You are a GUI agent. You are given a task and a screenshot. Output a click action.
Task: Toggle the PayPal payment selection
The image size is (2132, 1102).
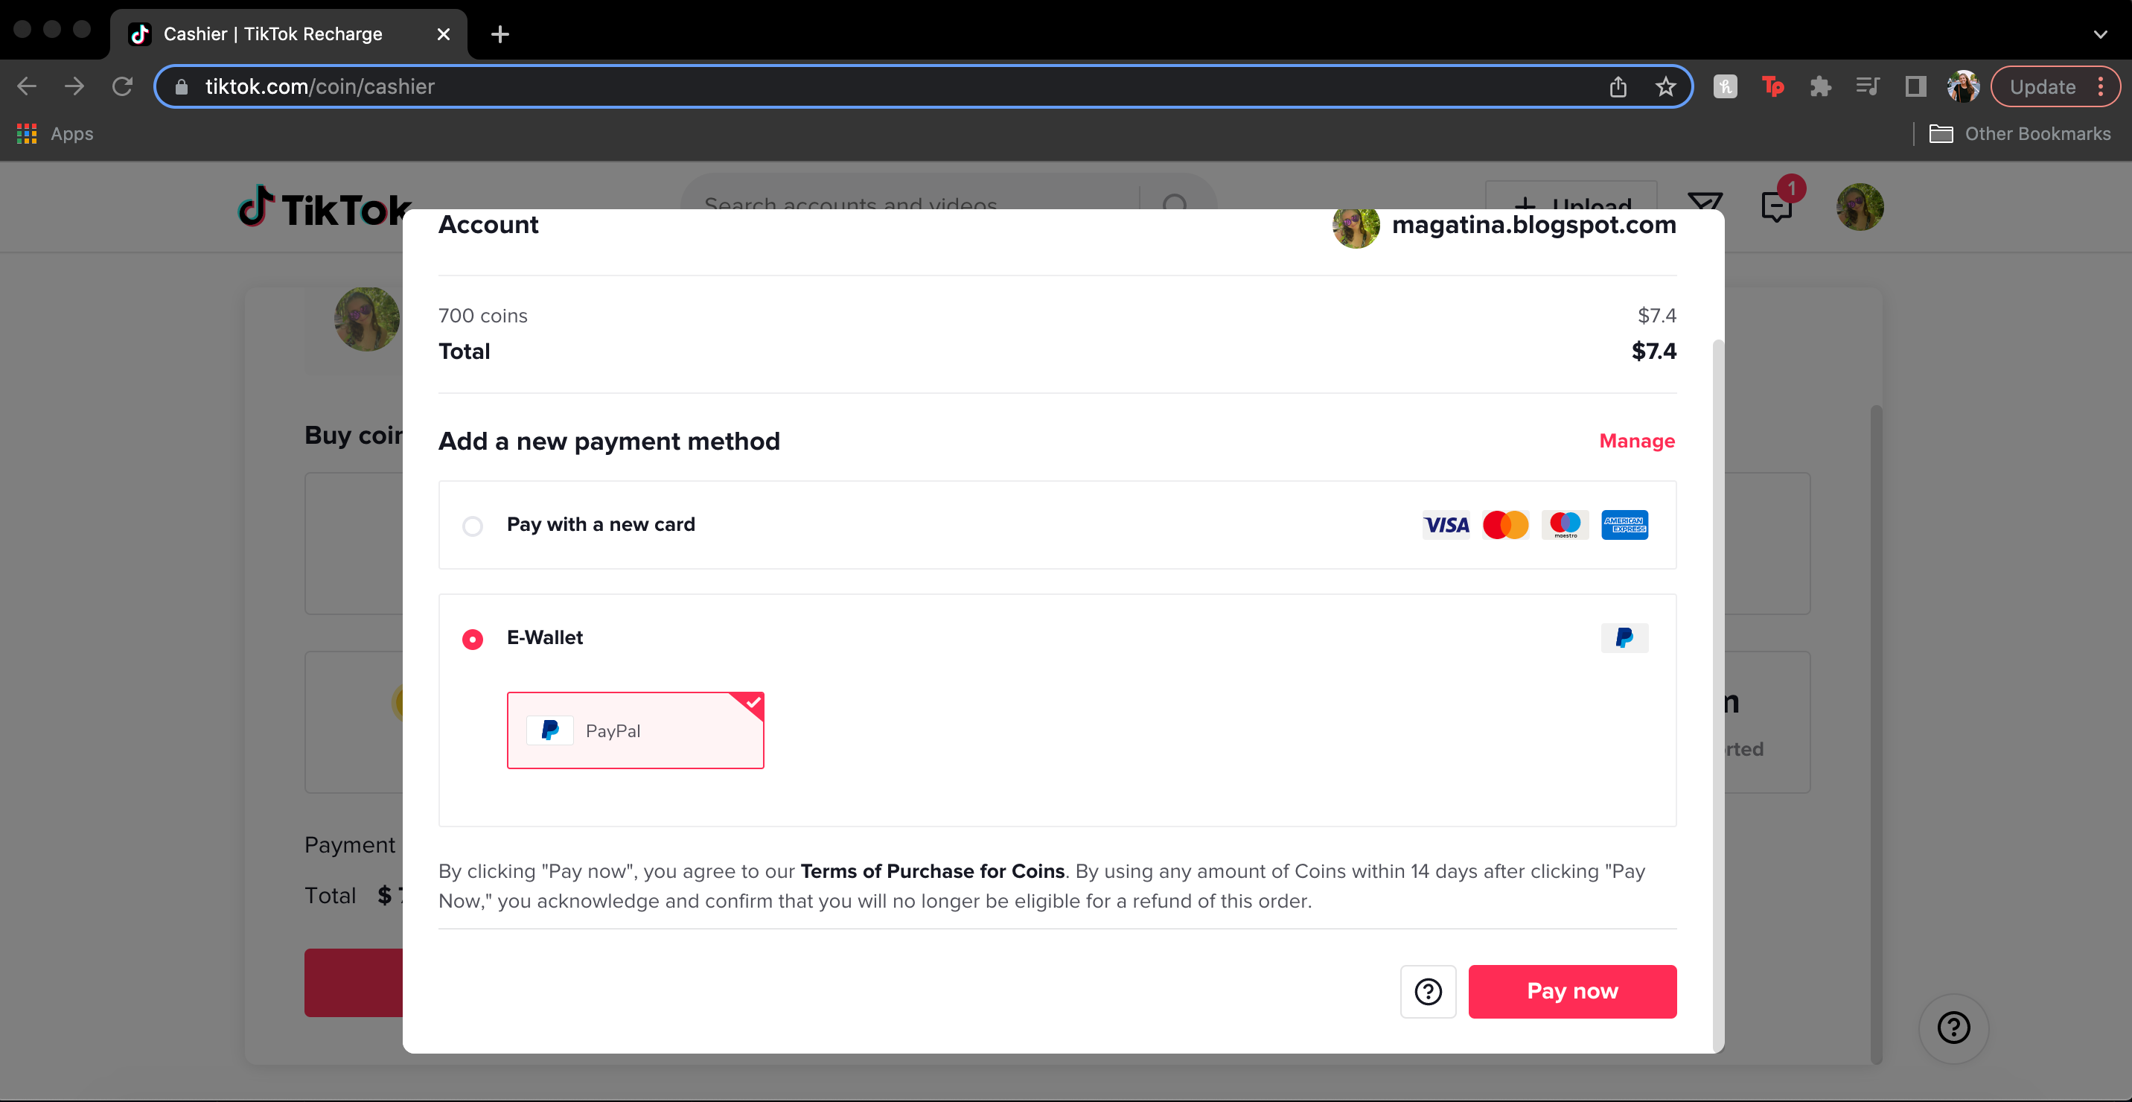[x=635, y=730]
